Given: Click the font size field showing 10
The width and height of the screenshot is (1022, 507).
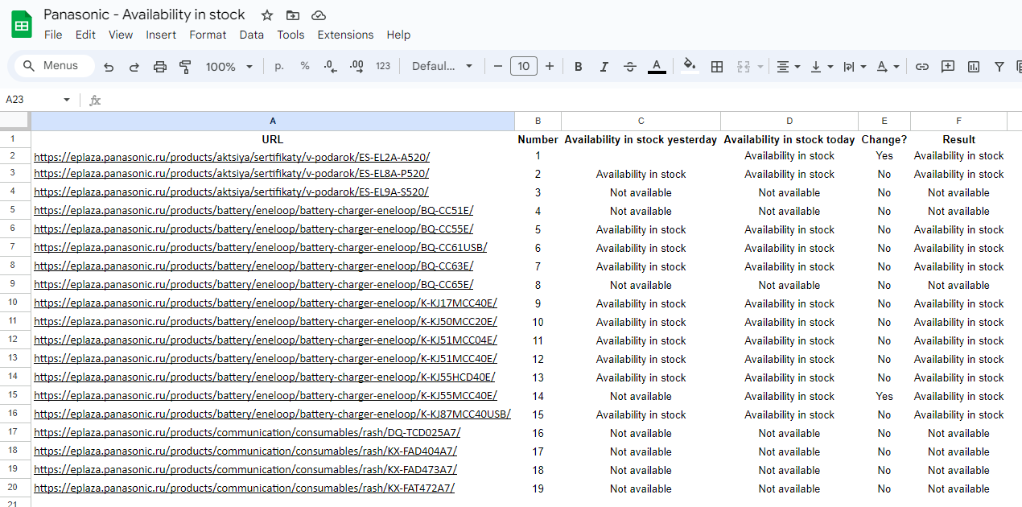Looking at the screenshot, I should click(x=524, y=66).
